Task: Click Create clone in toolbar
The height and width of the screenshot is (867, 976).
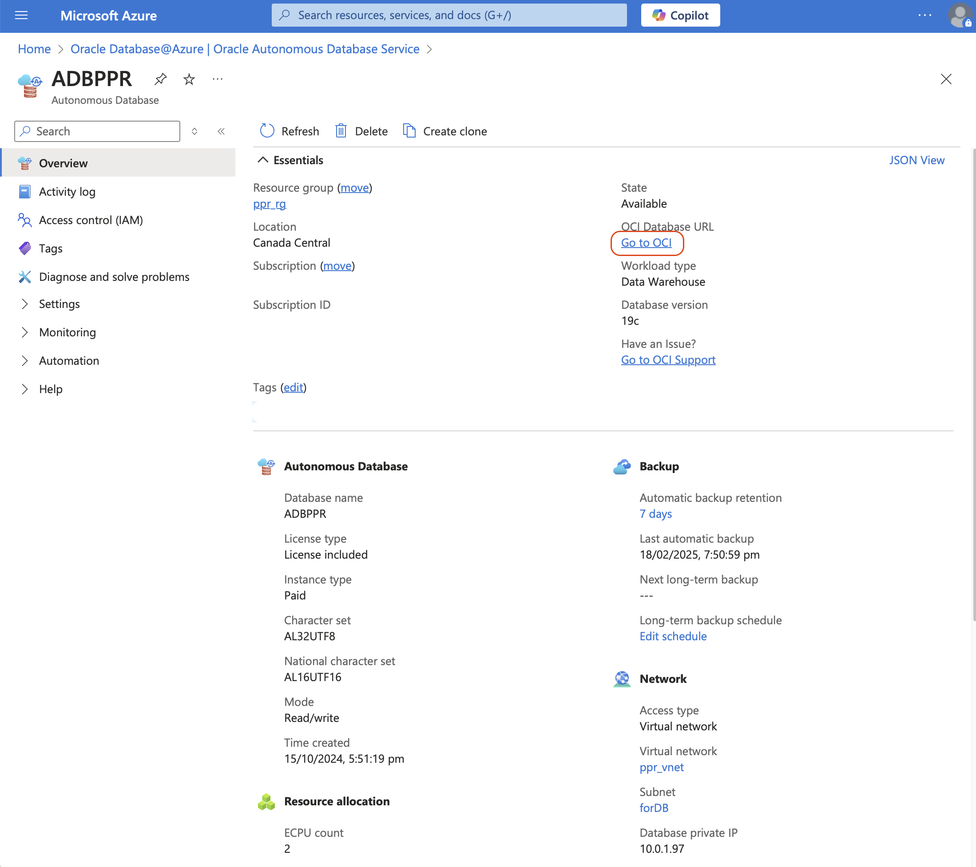Action: (445, 131)
